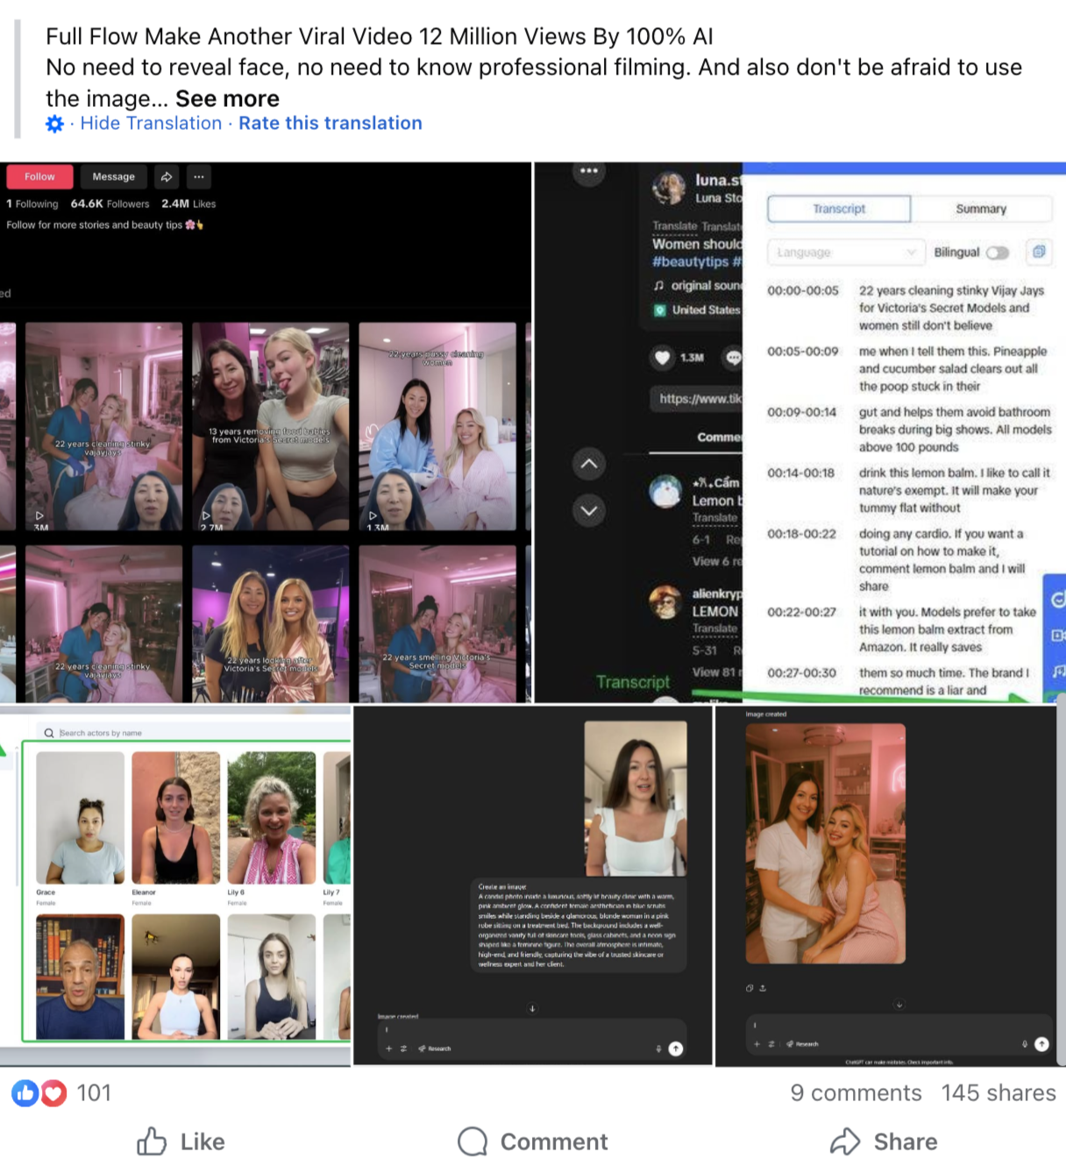Click the thumbs-up Like icon
1066x1166 pixels.
tap(152, 1141)
